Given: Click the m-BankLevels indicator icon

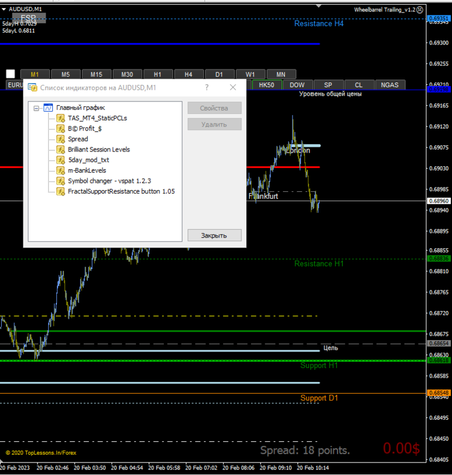Looking at the screenshot, I should [61, 170].
